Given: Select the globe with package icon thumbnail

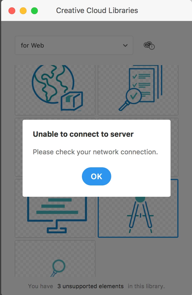Looking at the screenshot, I should (x=55, y=90).
